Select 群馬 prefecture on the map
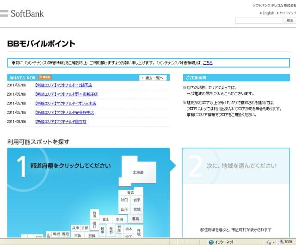This screenshot has width=296, height=245. [119, 229]
